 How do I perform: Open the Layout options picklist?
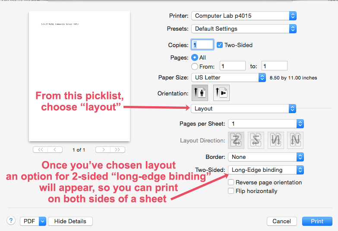[x=243, y=108]
